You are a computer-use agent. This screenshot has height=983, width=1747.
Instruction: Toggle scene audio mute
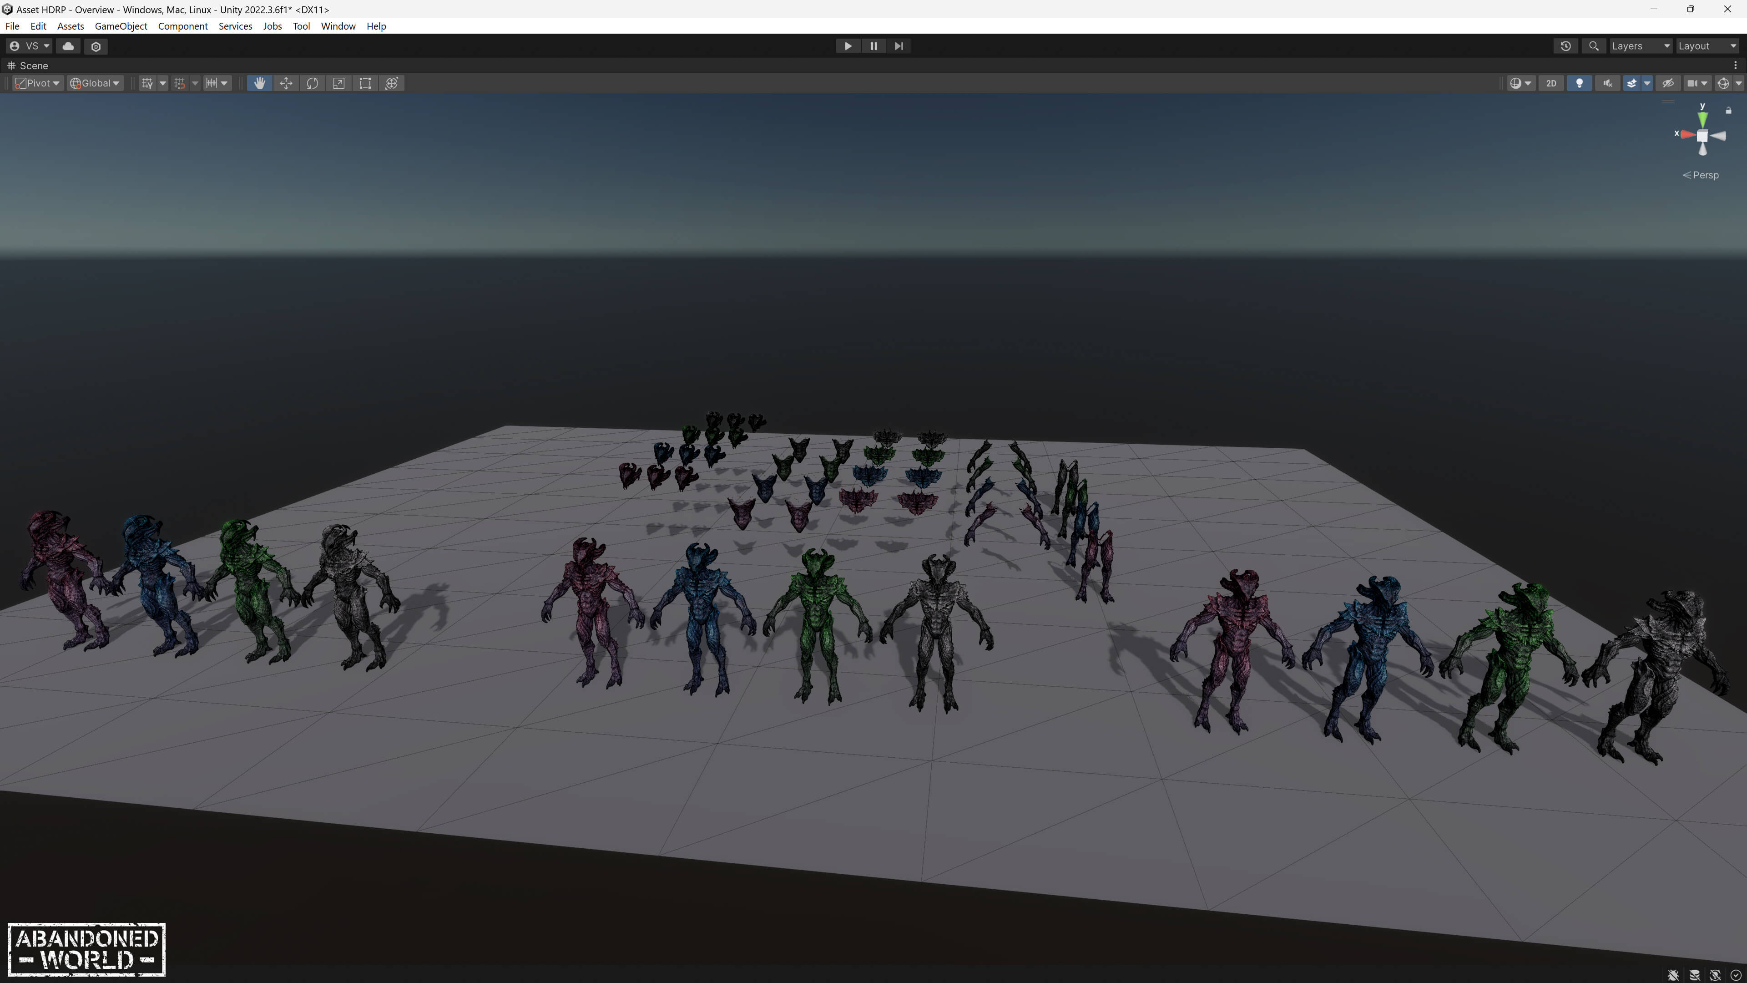pos(1607,83)
